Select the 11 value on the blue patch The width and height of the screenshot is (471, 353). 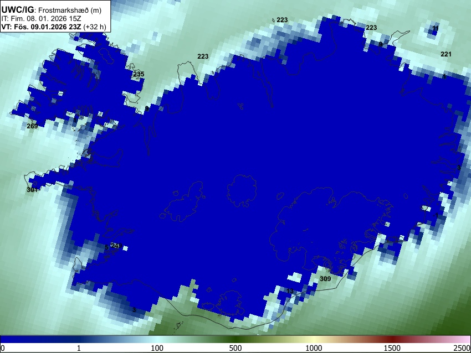point(436,28)
